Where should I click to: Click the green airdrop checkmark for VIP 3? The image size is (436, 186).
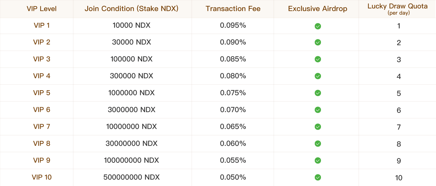318,59
